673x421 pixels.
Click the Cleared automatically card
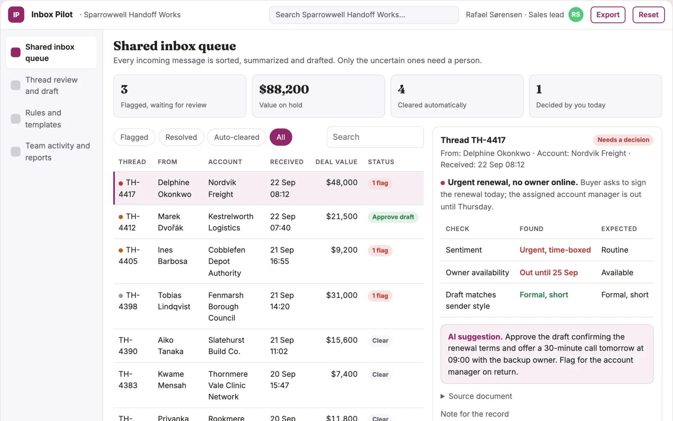click(x=457, y=96)
